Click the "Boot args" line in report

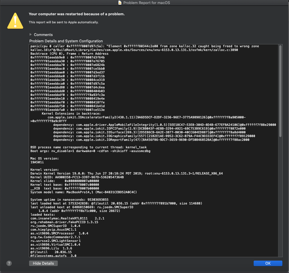pos(90,151)
